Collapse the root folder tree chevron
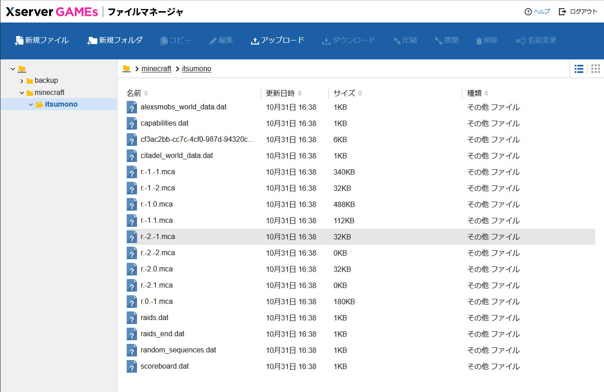The image size is (604, 392). (x=12, y=69)
